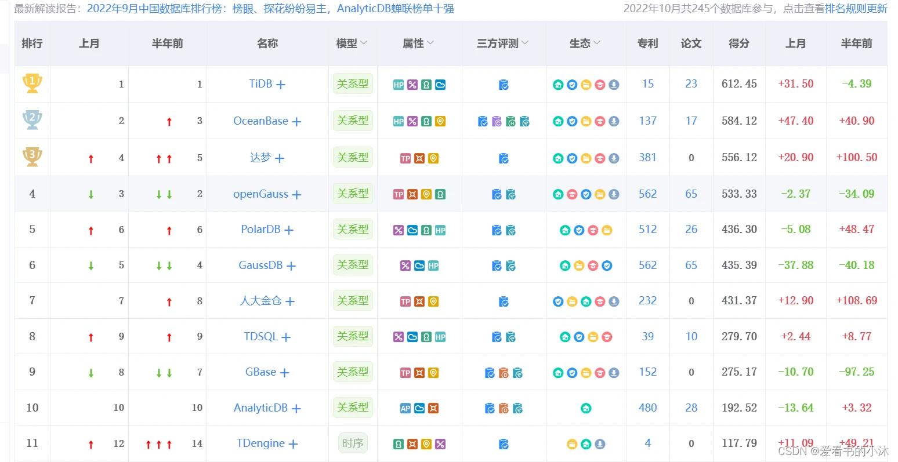
Task: Click TiDB's third-party evaluation clipboard icon
Action: point(504,84)
